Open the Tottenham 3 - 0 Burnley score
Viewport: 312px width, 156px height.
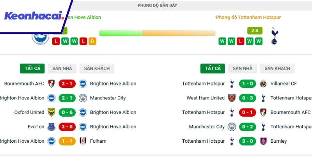point(247,141)
